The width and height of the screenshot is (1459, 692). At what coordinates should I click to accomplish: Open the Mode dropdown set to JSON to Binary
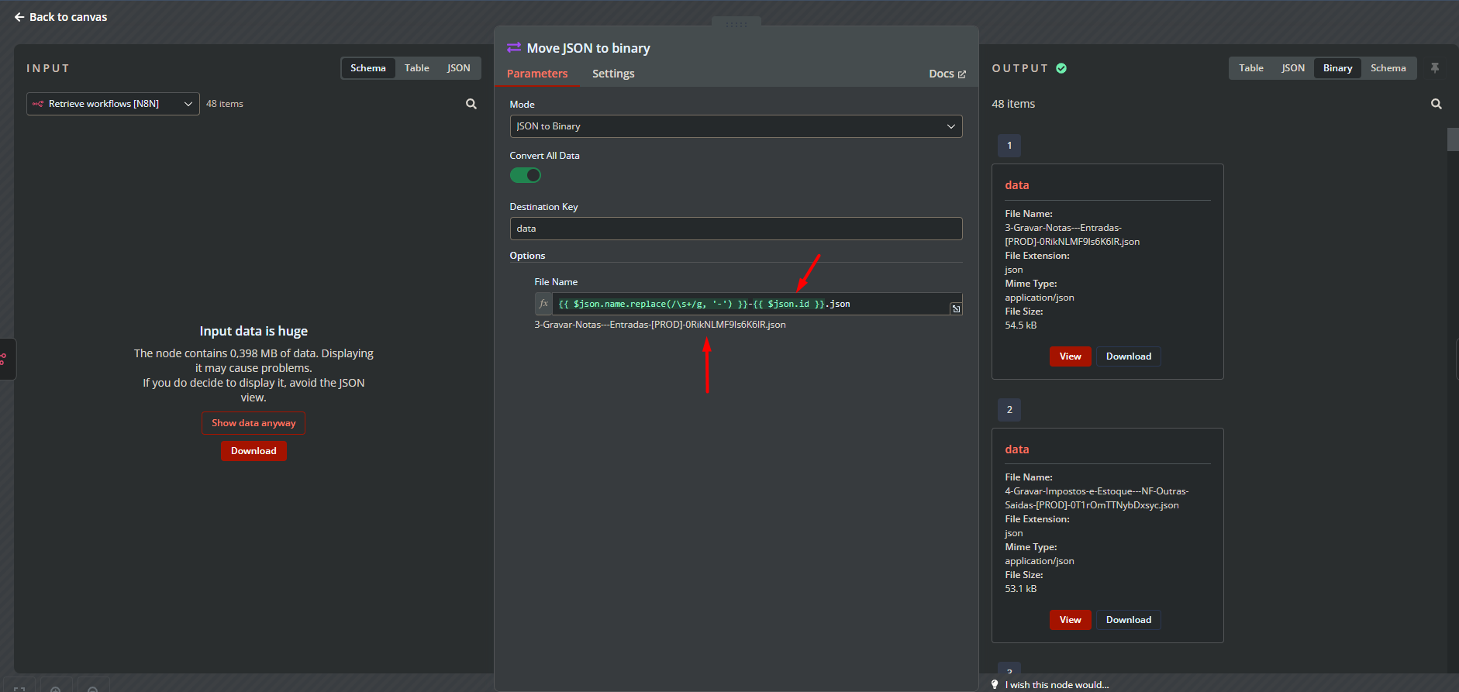736,126
